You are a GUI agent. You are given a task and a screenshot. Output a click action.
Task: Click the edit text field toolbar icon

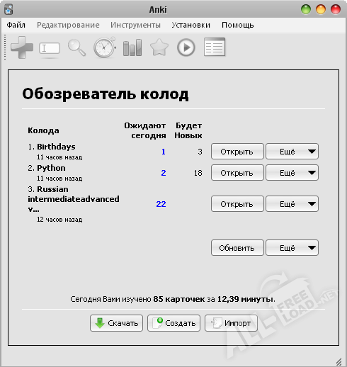[x=50, y=48]
